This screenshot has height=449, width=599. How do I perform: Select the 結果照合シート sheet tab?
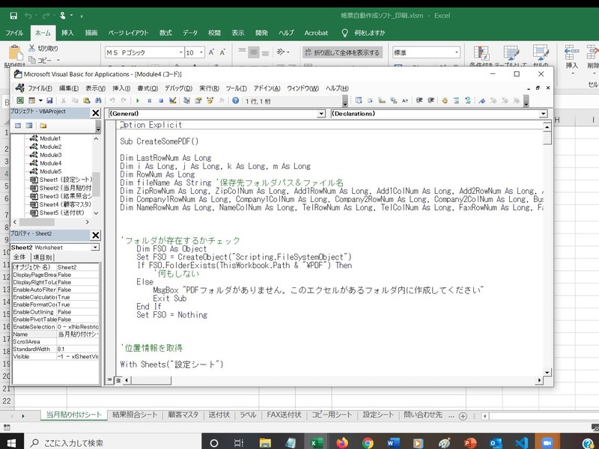(x=134, y=415)
